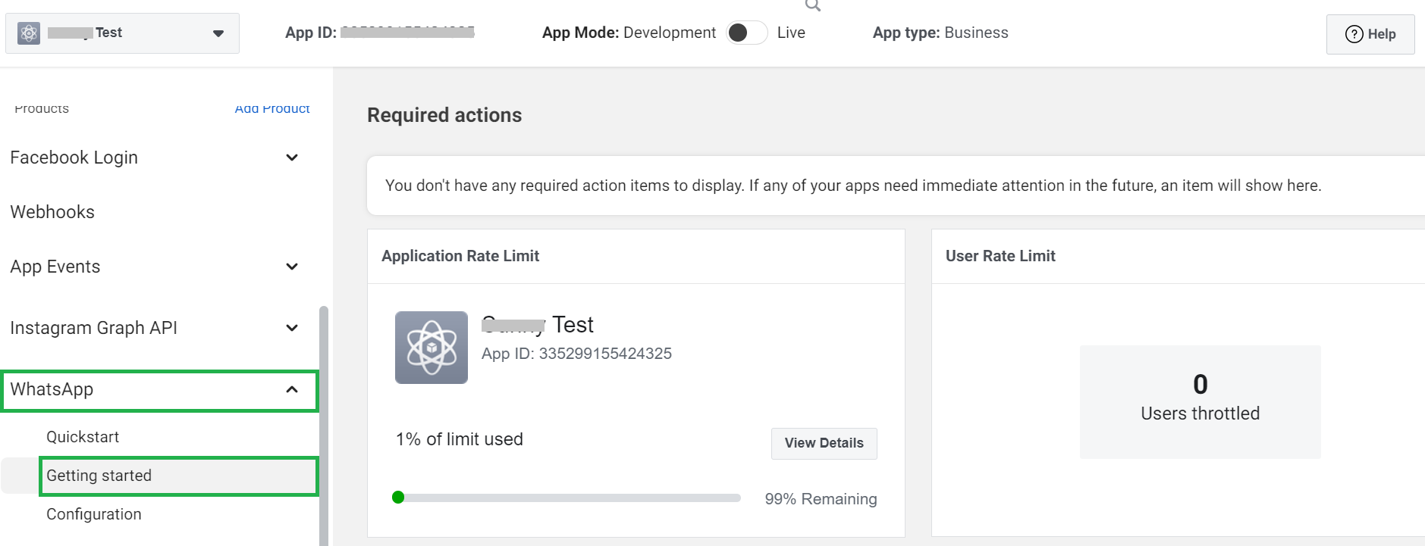Expand the App Events section chevron
Viewport: 1425px width, 546px height.
pyautogui.click(x=292, y=267)
